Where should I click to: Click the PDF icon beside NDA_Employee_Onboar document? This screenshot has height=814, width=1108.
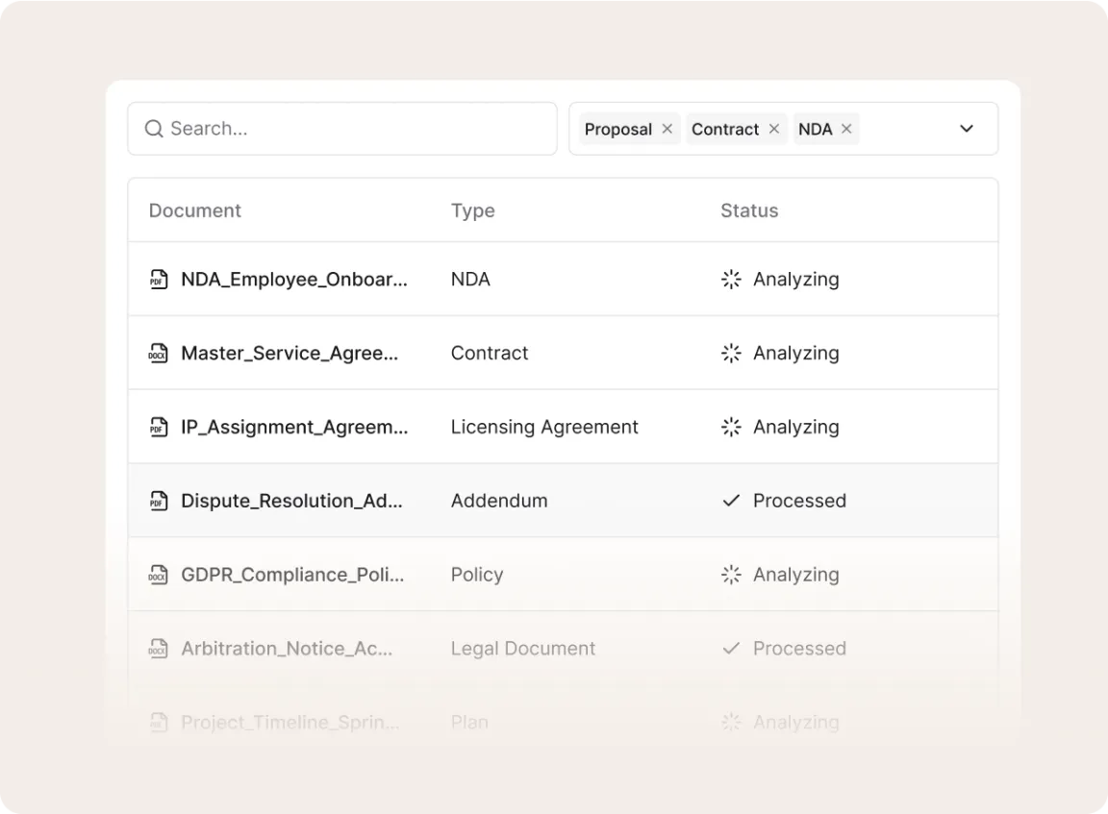(159, 280)
